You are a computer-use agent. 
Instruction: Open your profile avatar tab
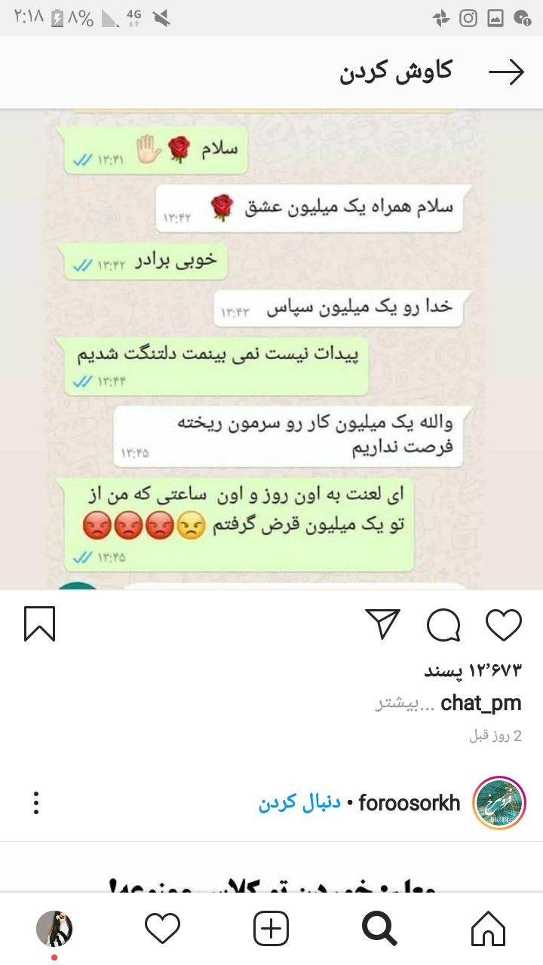[54, 929]
